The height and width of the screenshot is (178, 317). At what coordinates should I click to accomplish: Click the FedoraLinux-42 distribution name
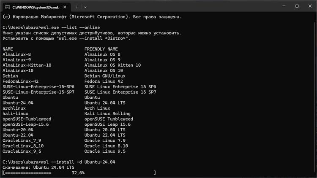click(x=20, y=81)
